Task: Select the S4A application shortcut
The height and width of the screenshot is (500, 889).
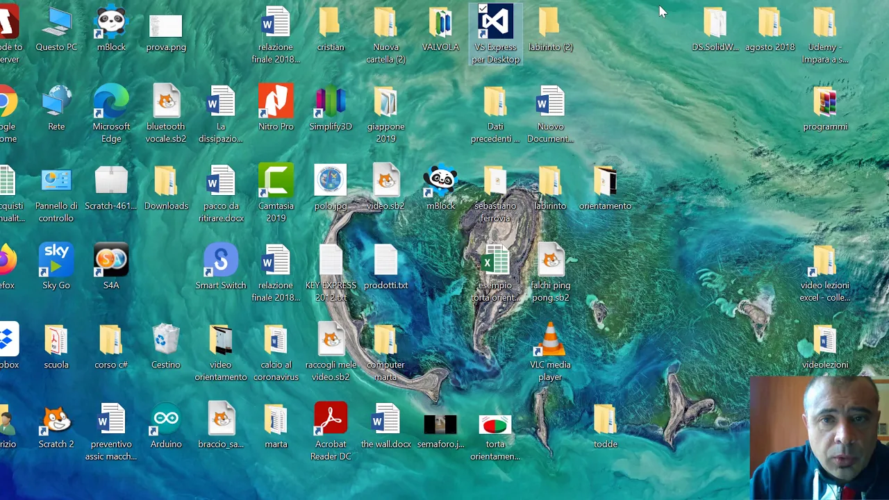Action: click(x=111, y=267)
